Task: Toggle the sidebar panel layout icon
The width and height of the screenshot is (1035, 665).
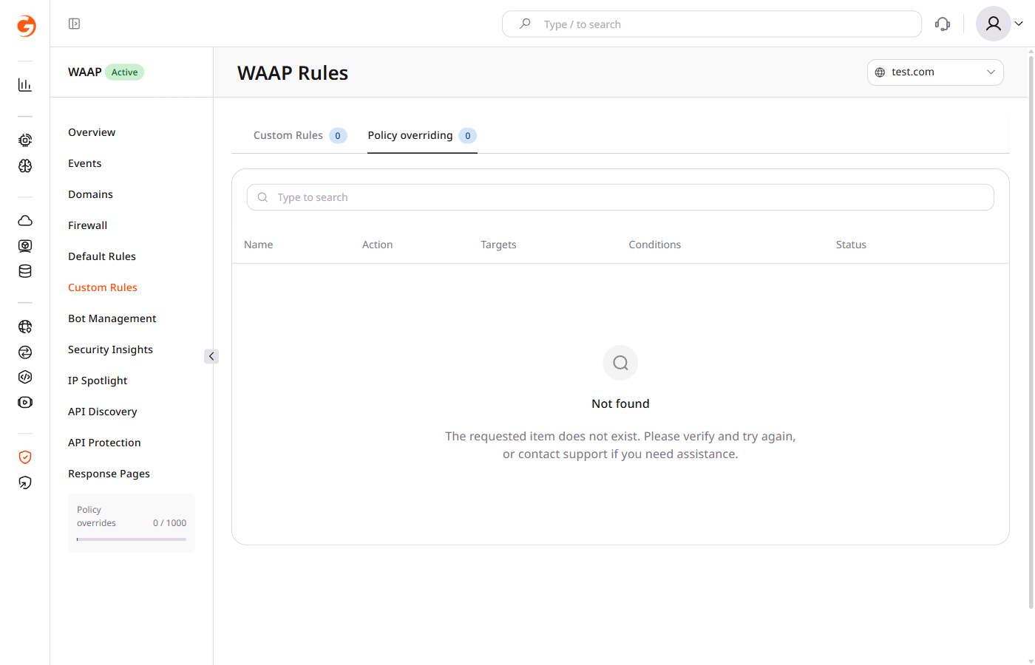Action: point(74,24)
